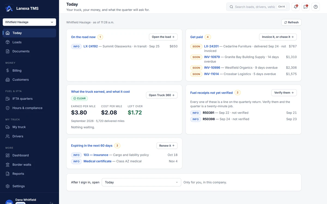Viewport: 327px width, 204px height.
Task: Click the 'Verify them' button
Action: [x=284, y=93]
